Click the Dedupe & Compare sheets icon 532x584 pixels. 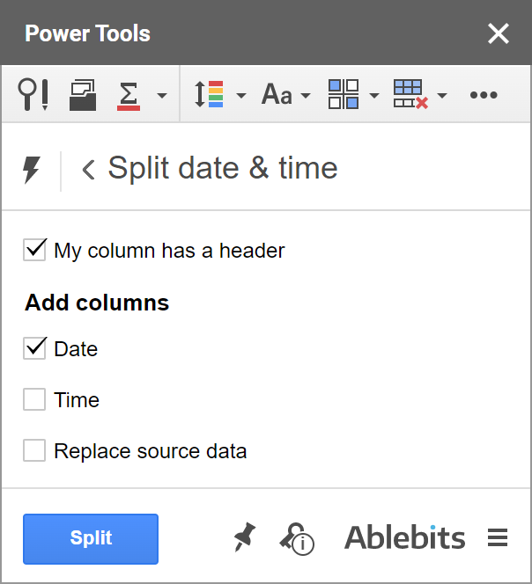coord(83,94)
